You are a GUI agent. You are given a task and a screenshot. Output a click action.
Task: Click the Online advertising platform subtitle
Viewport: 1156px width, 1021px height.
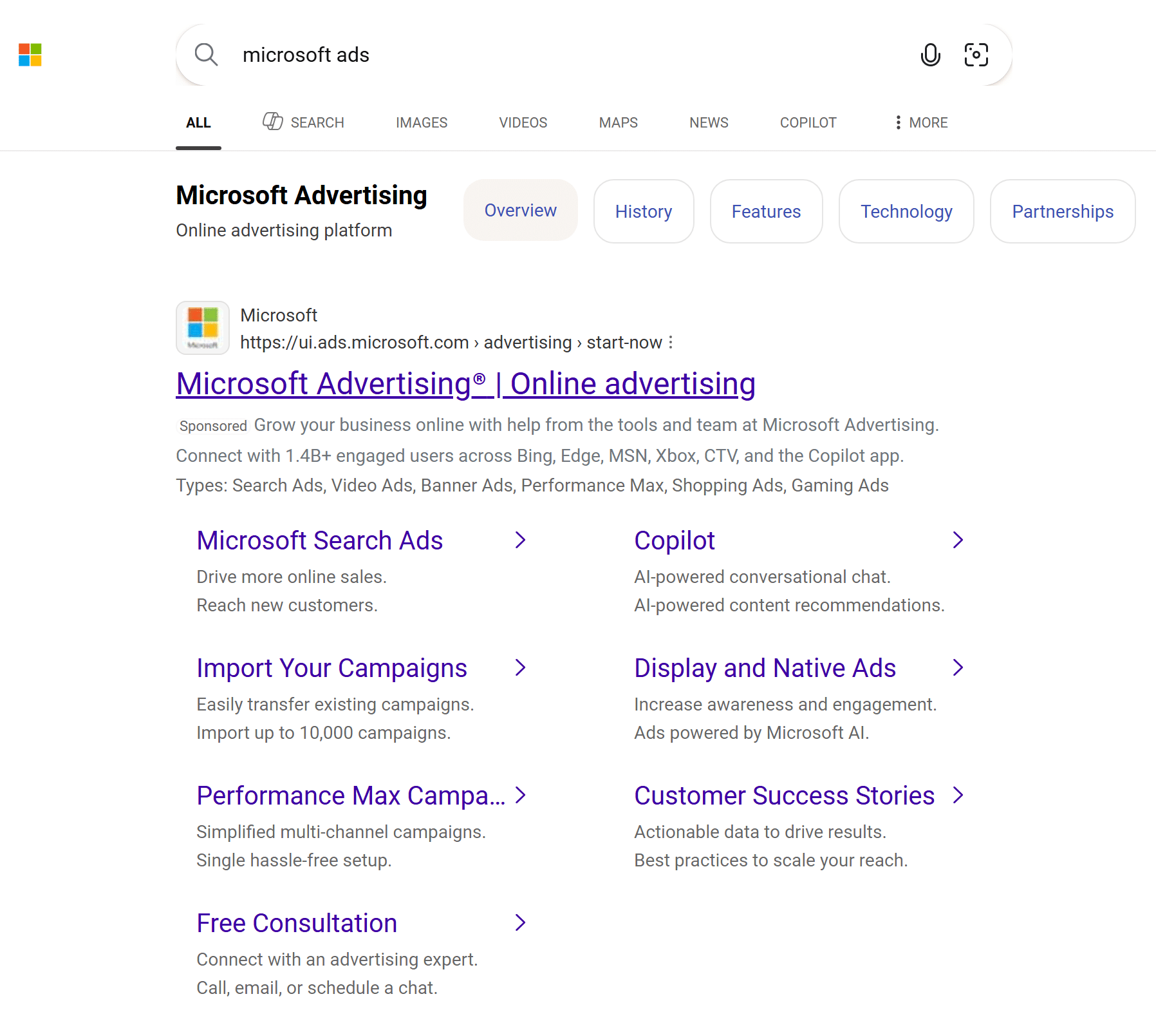coord(284,230)
